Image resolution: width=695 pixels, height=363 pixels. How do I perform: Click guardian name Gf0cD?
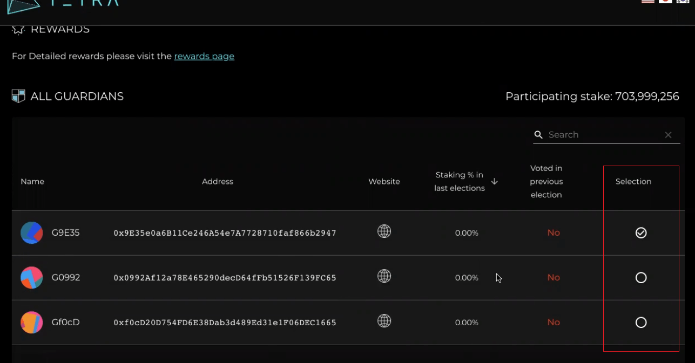coord(65,323)
